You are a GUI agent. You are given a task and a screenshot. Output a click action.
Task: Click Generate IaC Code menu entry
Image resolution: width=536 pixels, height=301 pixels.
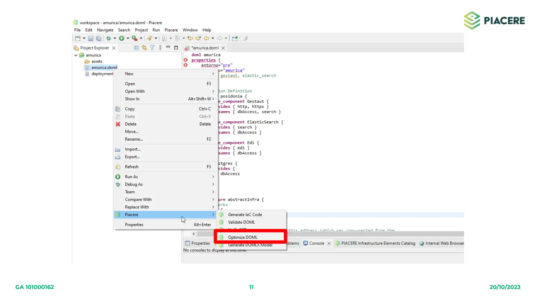[x=245, y=215]
